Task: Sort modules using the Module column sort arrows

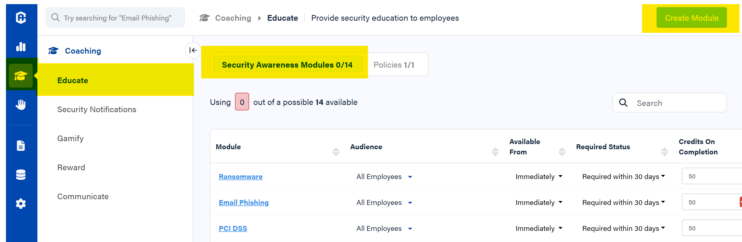Action: (336, 151)
